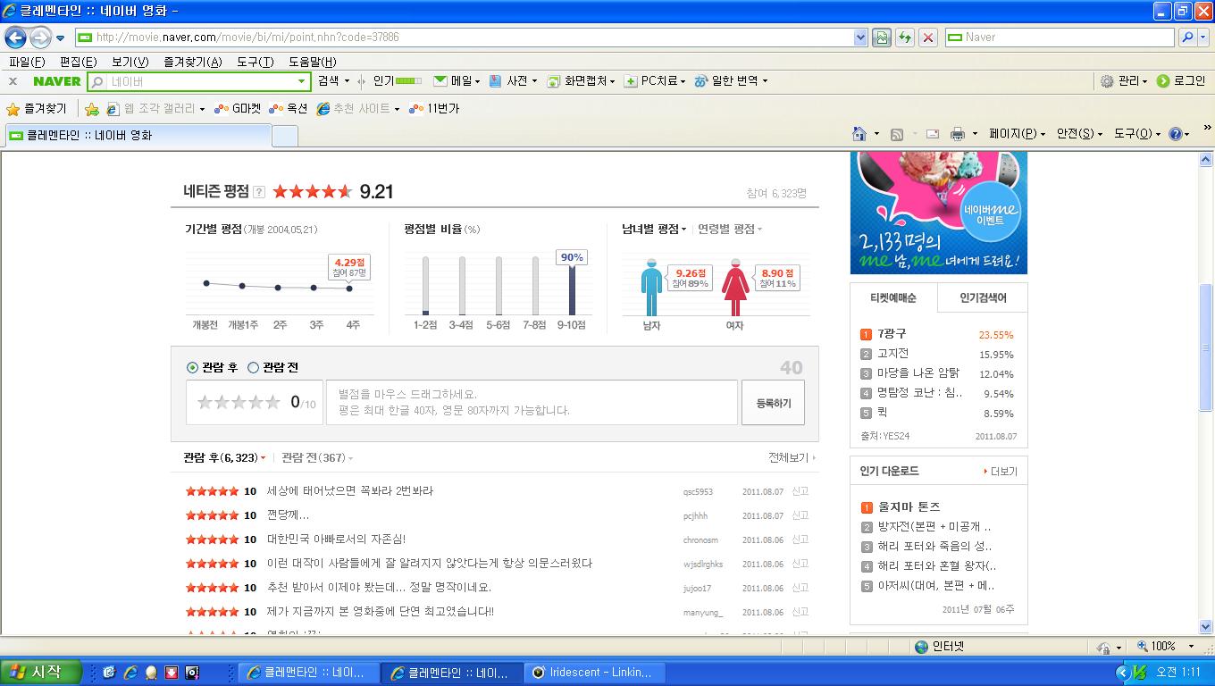Open the 즐겨찾기 favorites star button
Screen dimensions: 1215x686
tap(37, 108)
